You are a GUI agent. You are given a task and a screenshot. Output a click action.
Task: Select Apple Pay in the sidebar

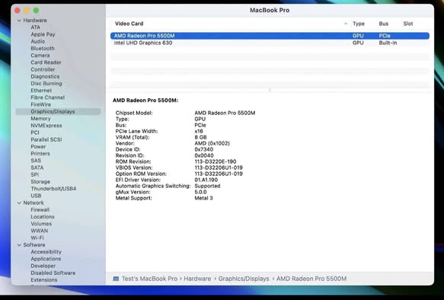click(x=43, y=34)
